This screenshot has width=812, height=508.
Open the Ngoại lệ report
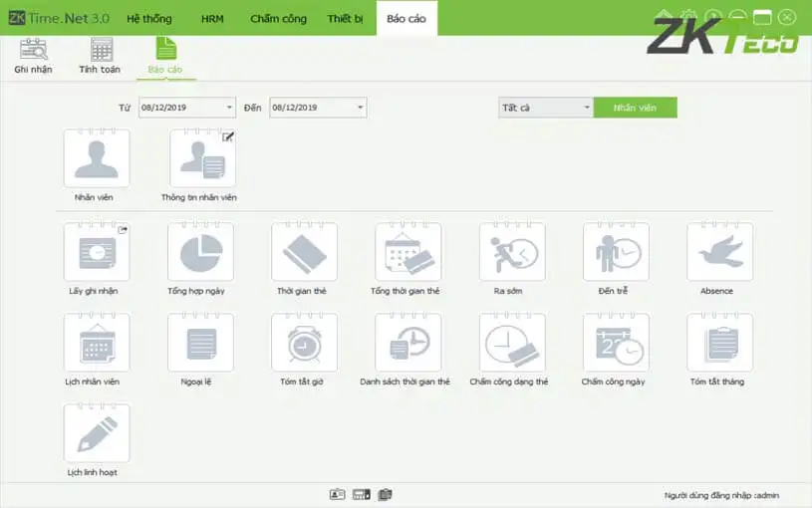[200, 343]
